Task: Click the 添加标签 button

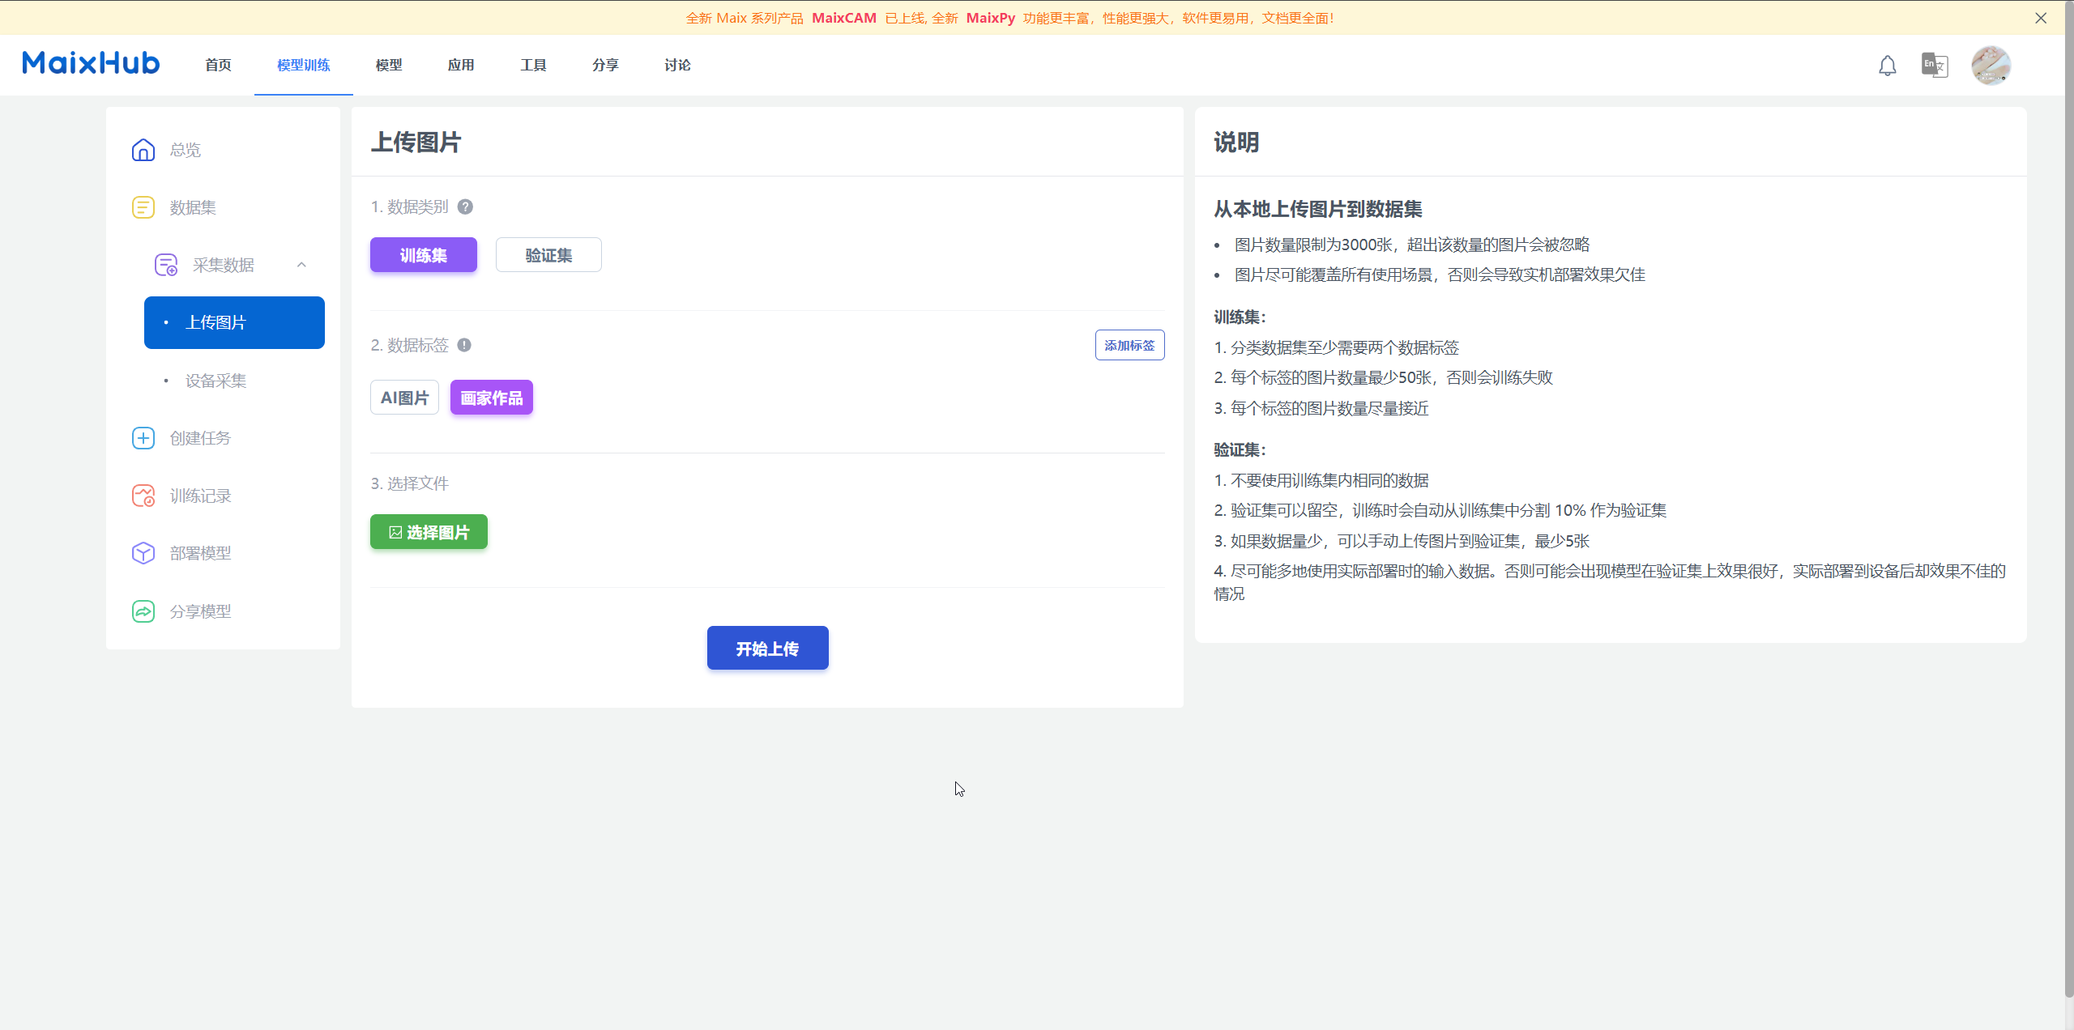Action: [x=1129, y=345]
